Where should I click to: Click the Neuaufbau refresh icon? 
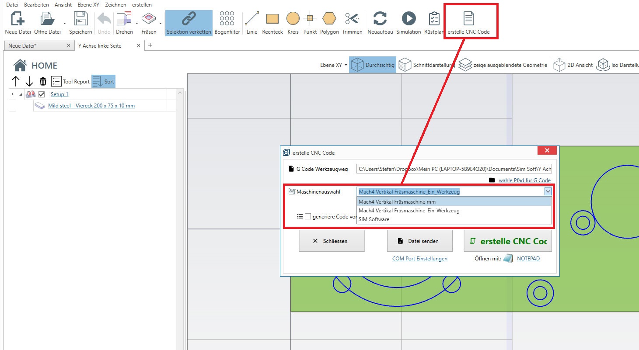[x=380, y=19]
